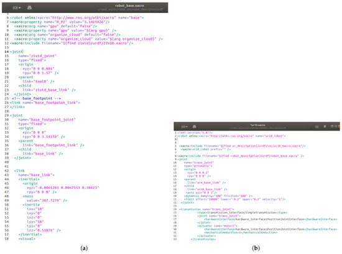Click the ur10.xacro title in header bar
The height and width of the screenshot is (254, 342).
pos(257,125)
